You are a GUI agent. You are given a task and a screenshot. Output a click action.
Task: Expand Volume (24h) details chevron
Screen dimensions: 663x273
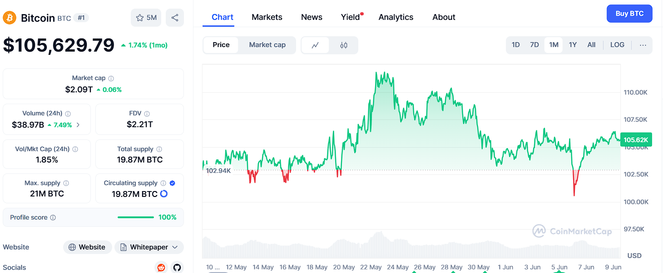pos(78,125)
